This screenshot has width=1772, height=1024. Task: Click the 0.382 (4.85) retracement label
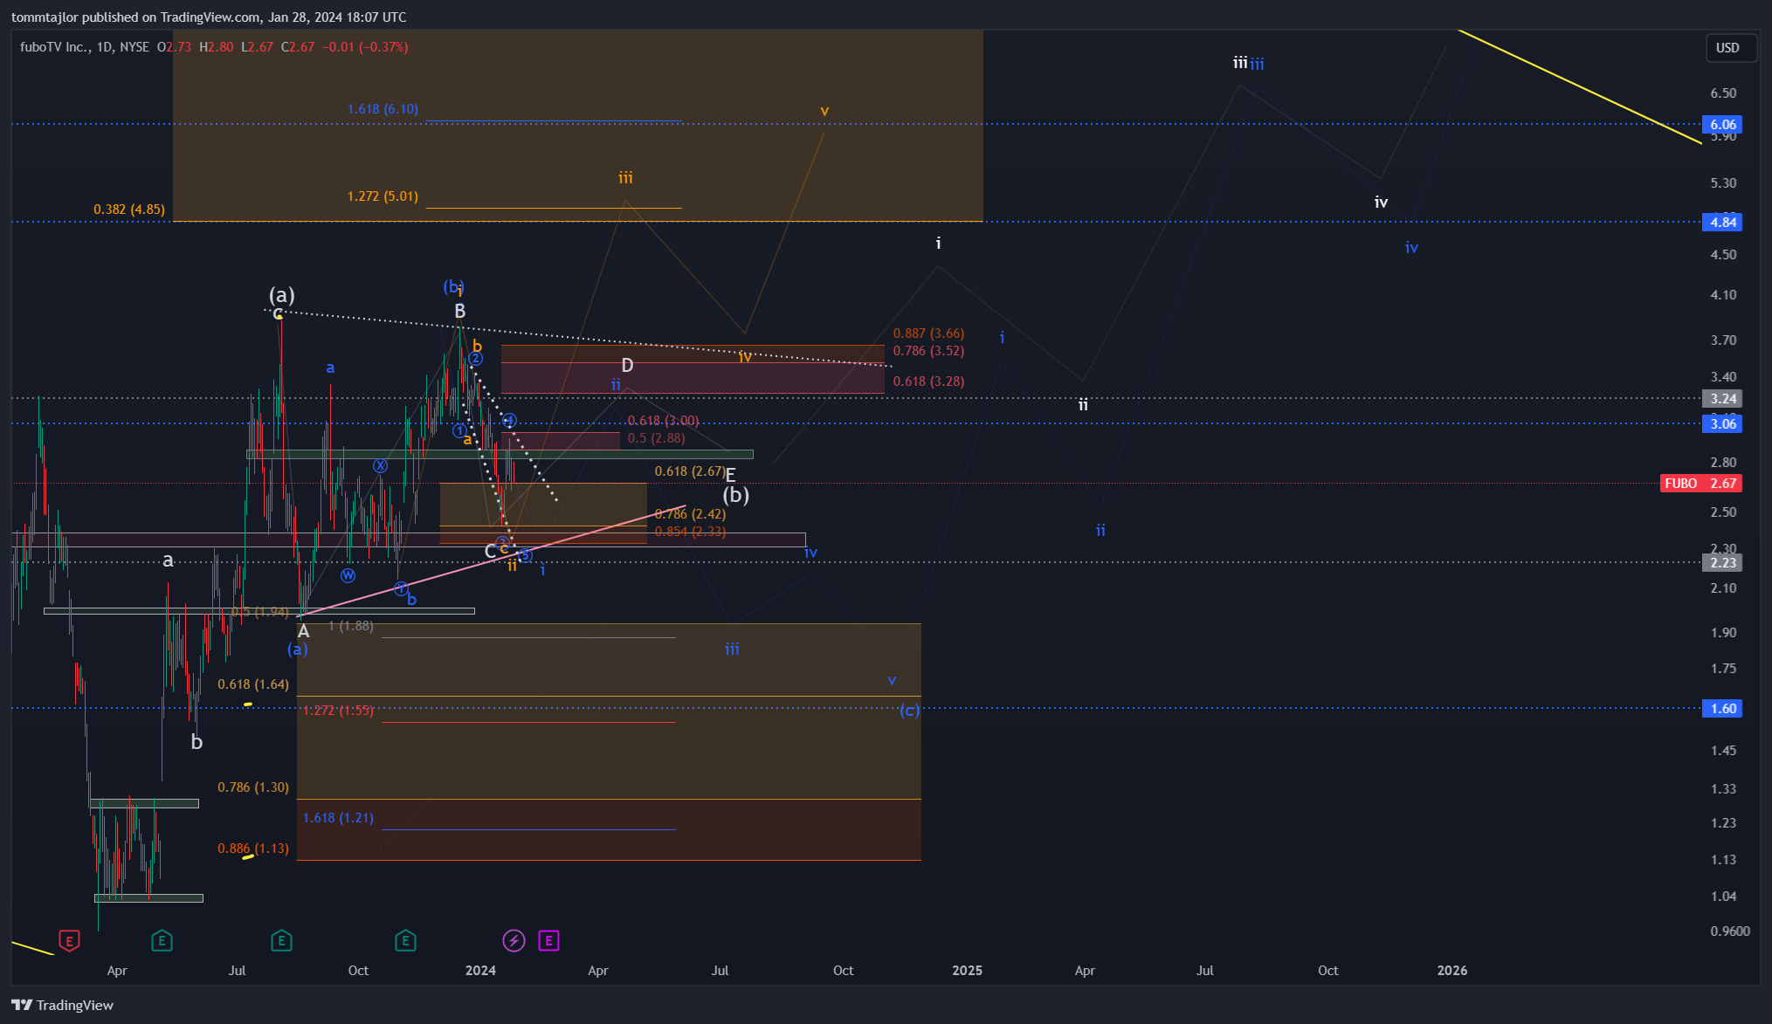click(x=129, y=210)
